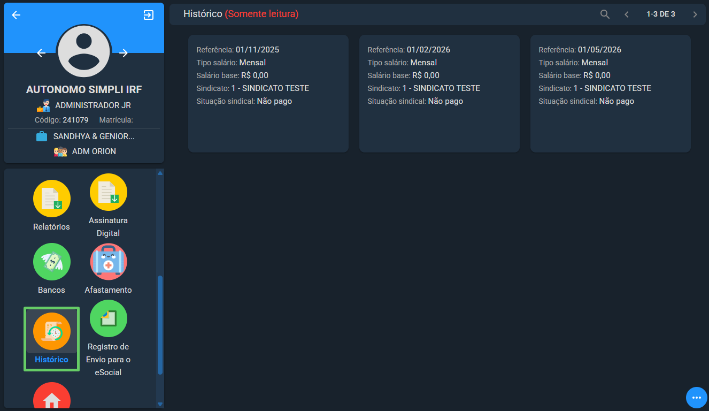Click the Bancos label text
The image size is (709, 411).
tap(51, 290)
